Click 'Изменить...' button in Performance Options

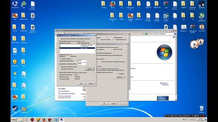click(x=120, y=77)
